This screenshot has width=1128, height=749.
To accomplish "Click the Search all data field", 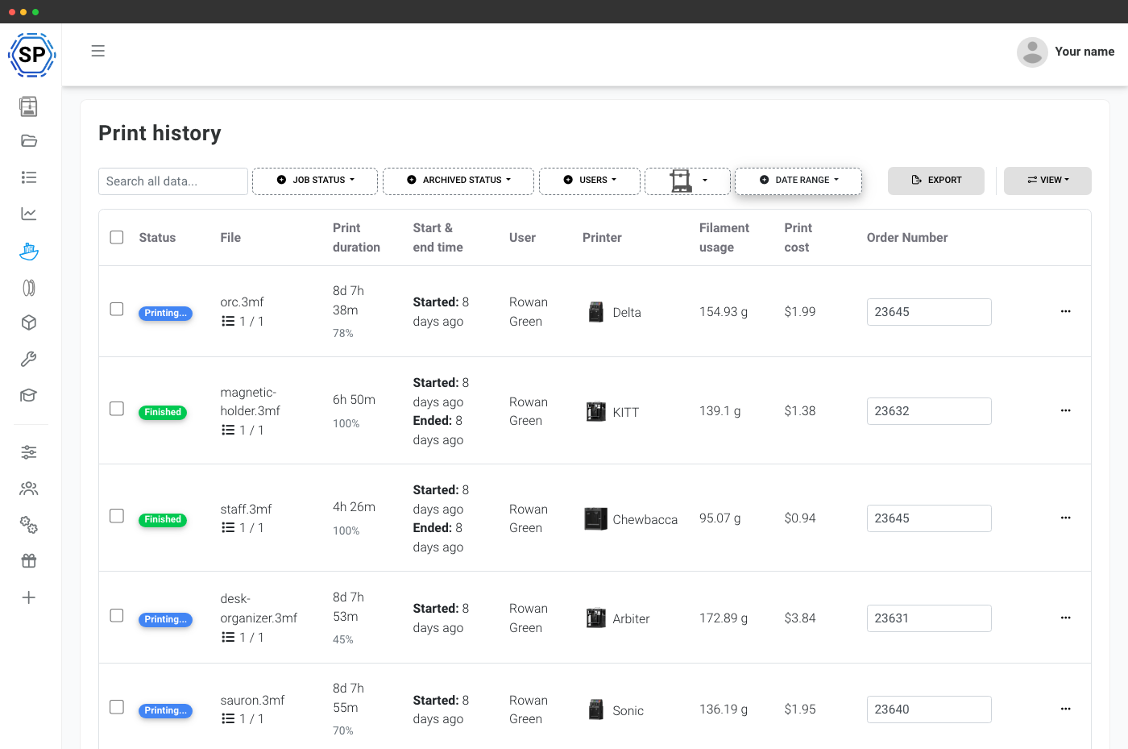I will pos(173,181).
